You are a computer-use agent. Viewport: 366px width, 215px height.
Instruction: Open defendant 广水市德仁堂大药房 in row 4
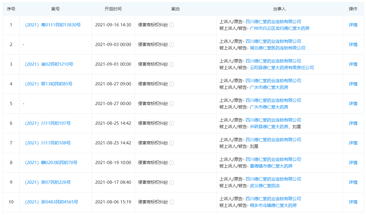[x=269, y=87]
